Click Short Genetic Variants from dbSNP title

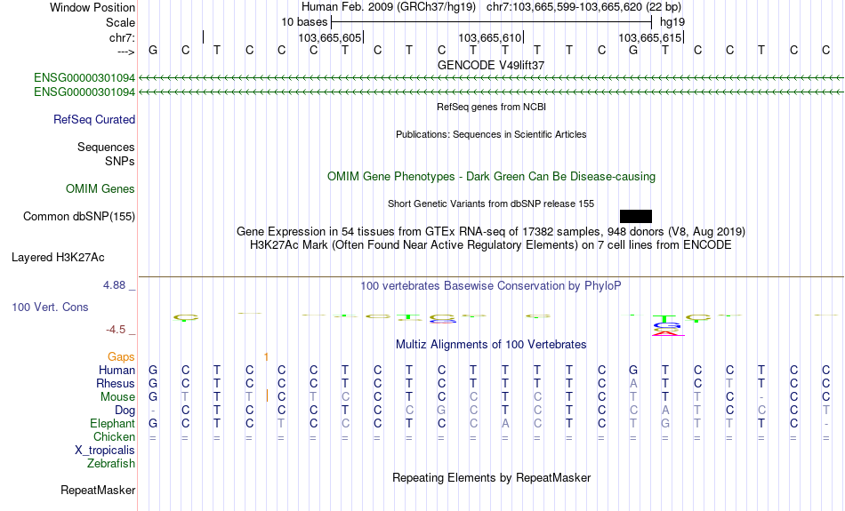(491, 204)
